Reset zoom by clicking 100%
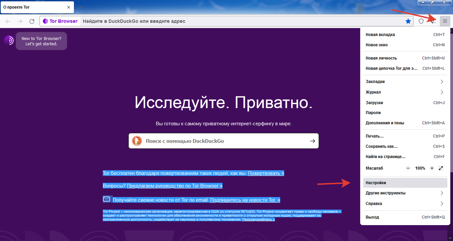 (x=420, y=168)
